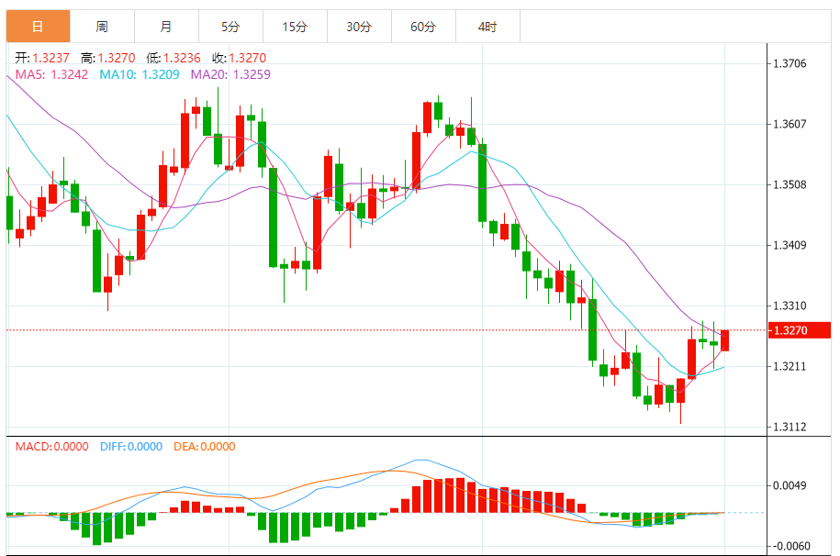The image size is (840, 556).
Task: Open the 30分 timeframe tab
Action: (360, 27)
